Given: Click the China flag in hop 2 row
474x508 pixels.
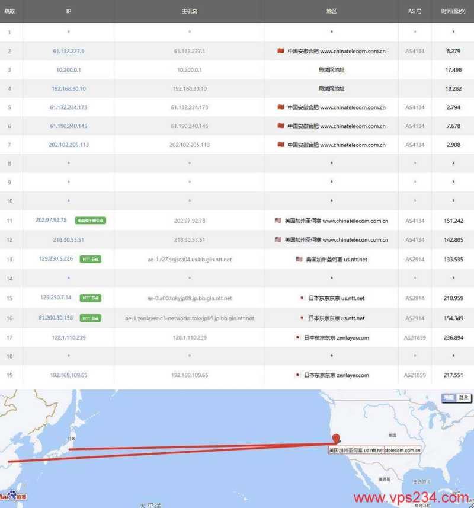Looking at the screenshot, I should tap(281, 51).
